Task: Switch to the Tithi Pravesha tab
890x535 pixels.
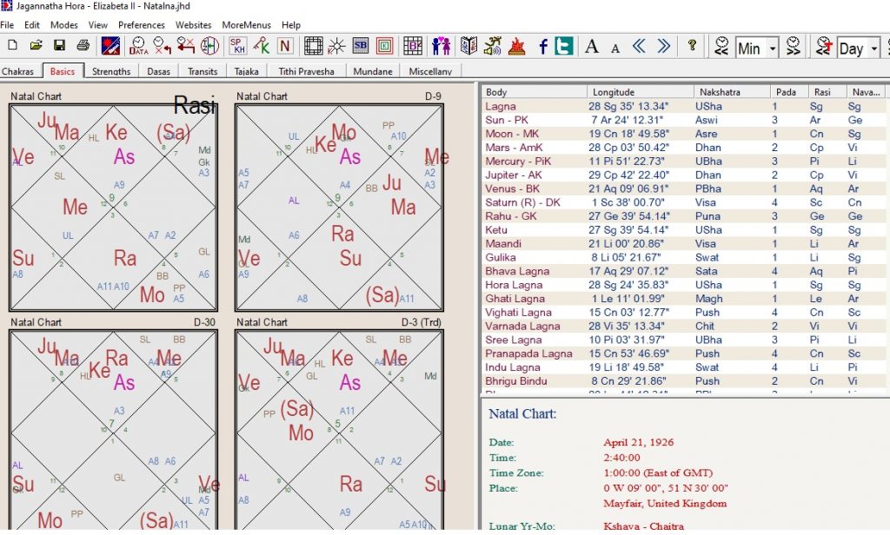Action: coord(306,71)
